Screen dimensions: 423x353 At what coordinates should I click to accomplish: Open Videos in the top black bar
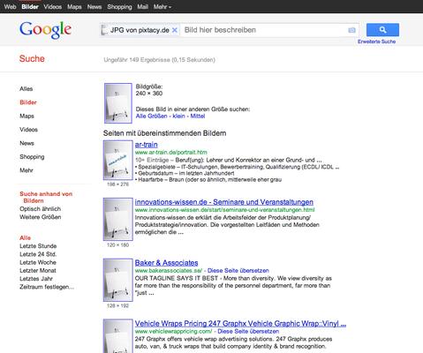[53, 6]
